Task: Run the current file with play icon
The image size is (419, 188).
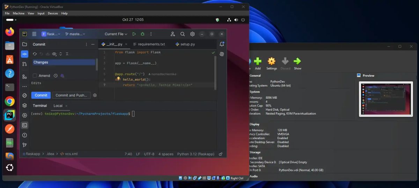Action: 134,34
